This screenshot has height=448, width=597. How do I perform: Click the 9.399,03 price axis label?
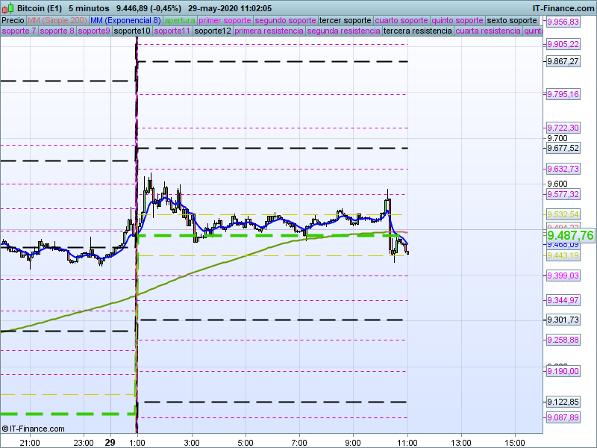(x=563, y=276)
